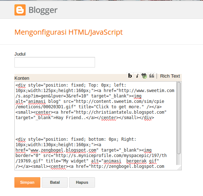This screenshot has width=203, height=196.
Task: Cancel changes with the Batal button
Action: (x=55, y=182)
